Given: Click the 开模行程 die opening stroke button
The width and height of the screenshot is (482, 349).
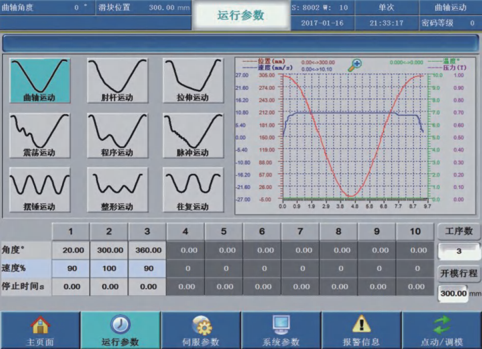Looking at the screenshot, I should point(459,273).
